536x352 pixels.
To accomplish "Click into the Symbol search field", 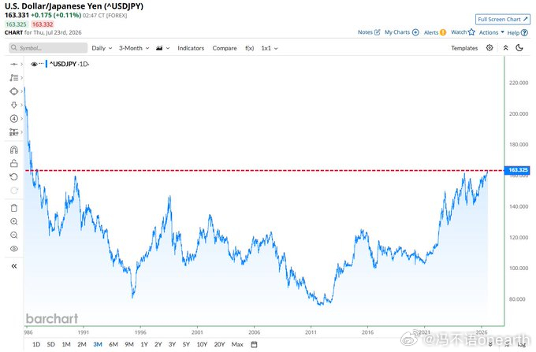I will pyautogui.click(x=48, y=48).
